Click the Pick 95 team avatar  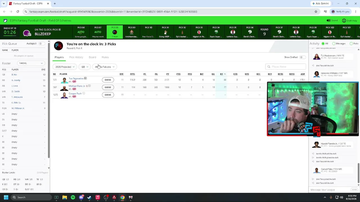click(233, 32)
